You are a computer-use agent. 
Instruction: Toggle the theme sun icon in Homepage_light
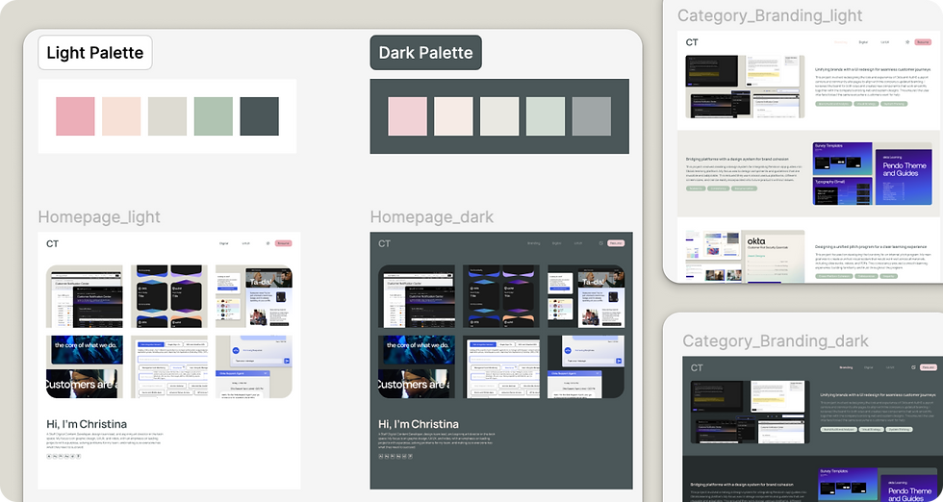[268, 243]
